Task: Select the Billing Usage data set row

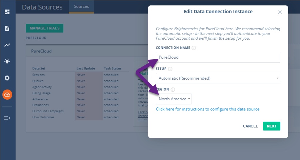Action: pos(80,93)
